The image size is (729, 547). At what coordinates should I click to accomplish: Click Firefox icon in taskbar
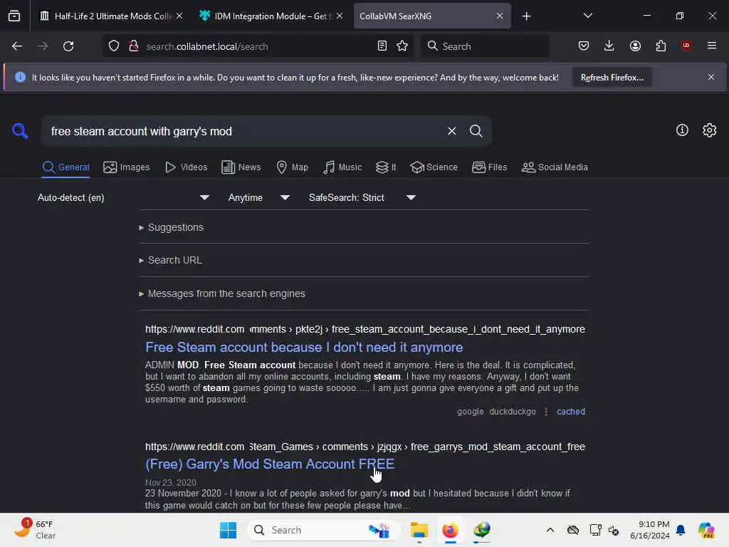click(450, 530)
